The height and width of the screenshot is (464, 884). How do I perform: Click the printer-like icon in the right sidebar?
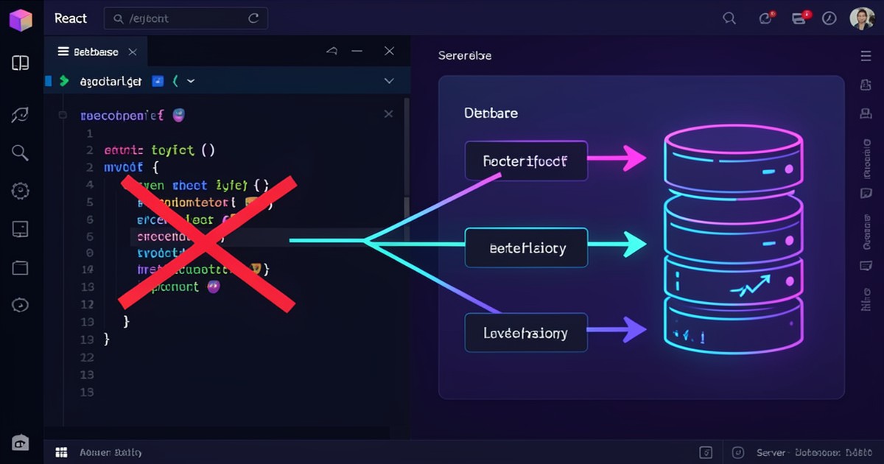(x=866, y=113)
